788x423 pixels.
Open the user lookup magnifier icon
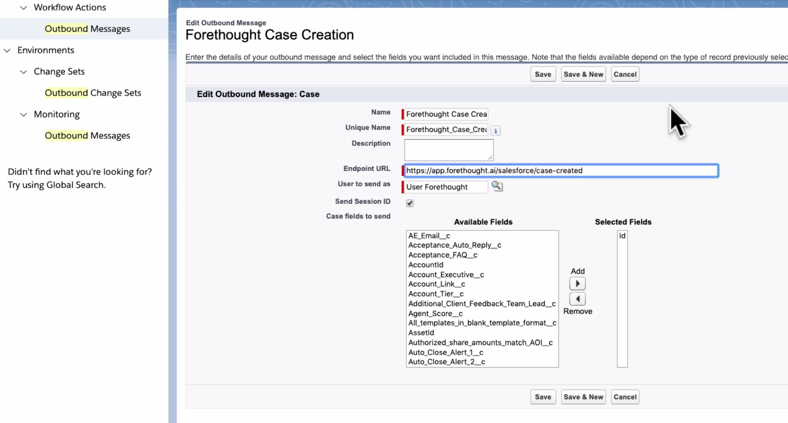pos(497,186)
